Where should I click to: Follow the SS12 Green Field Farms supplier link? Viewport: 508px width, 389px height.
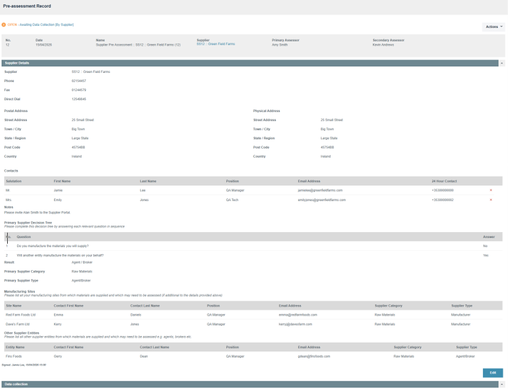[216, 44]
